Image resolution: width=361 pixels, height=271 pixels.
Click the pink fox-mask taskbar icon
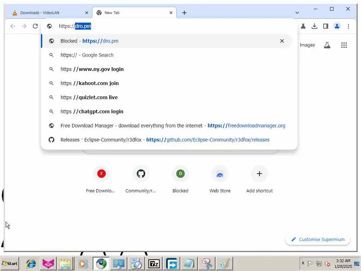coord(48,263)
